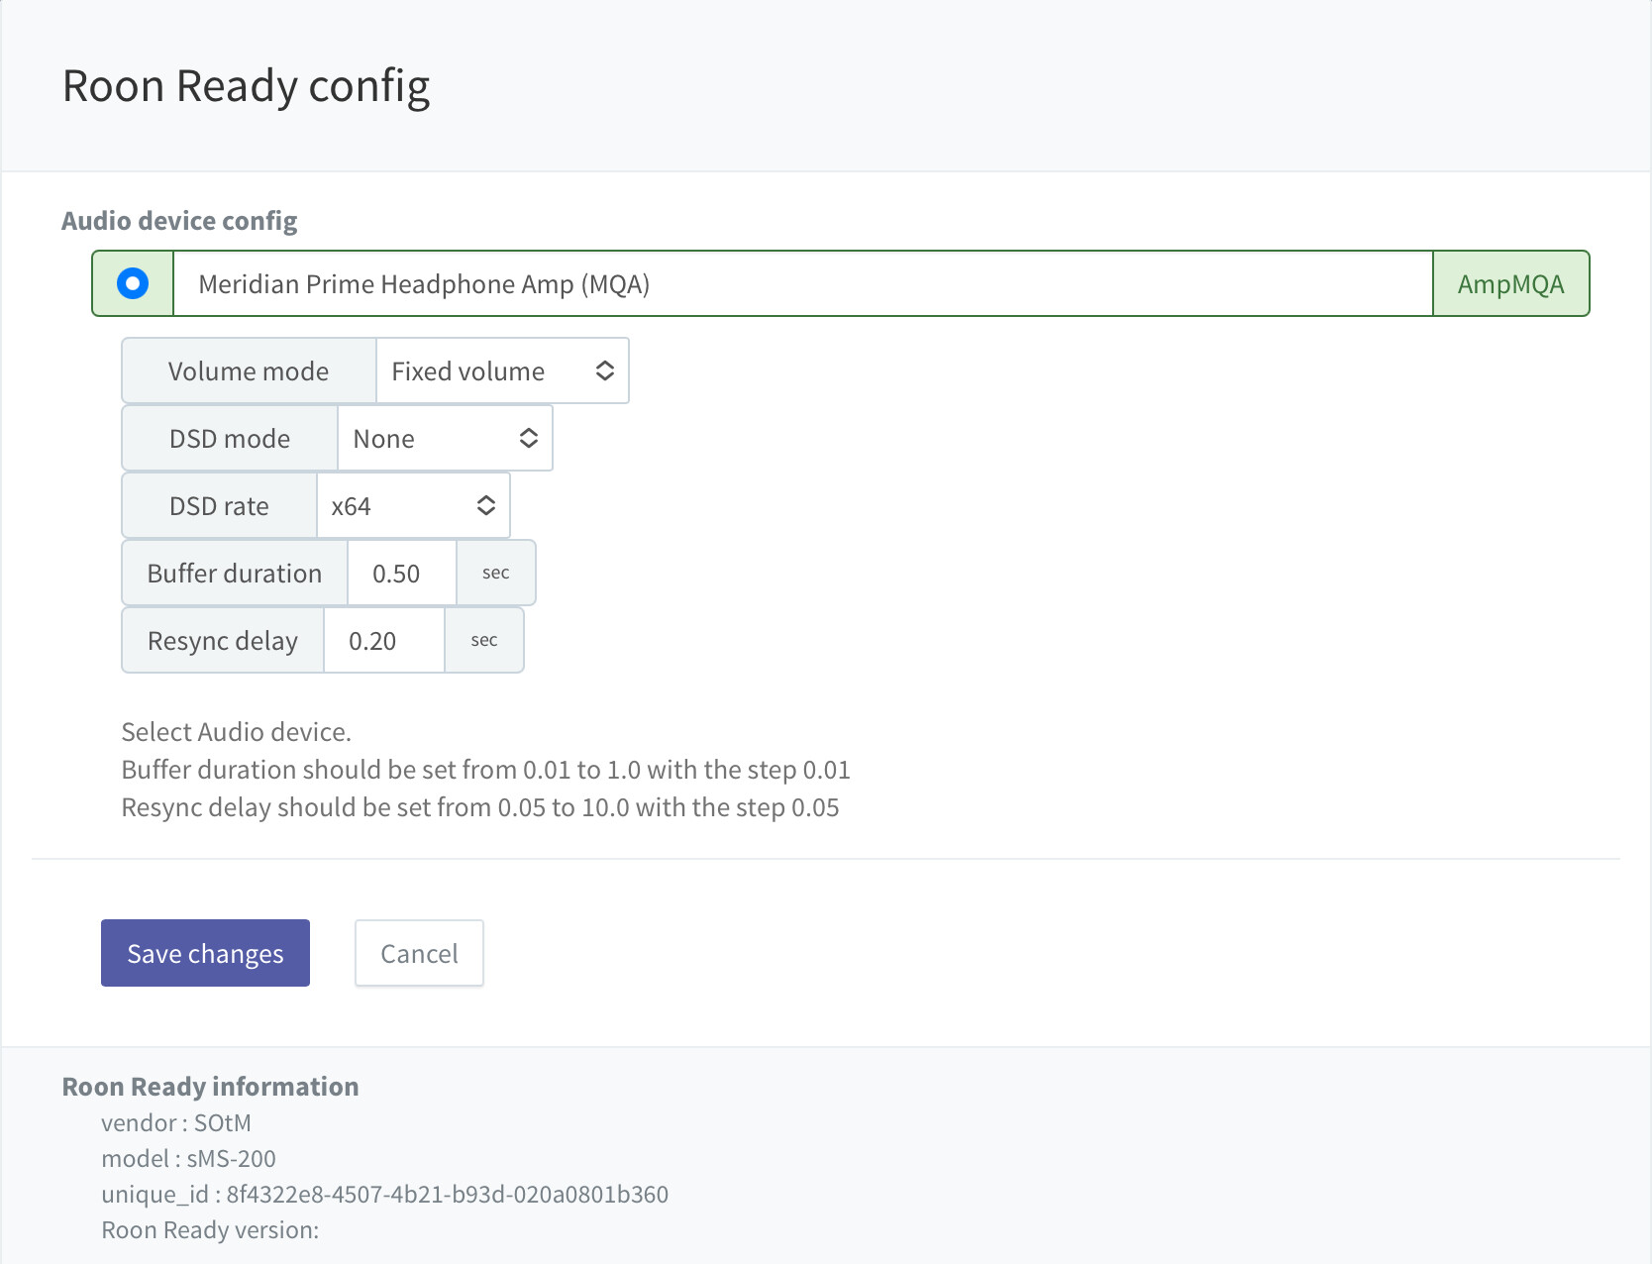The image size is (1652, 1264).
Task: Click the Volume mode label
Action: pos(249,370)
